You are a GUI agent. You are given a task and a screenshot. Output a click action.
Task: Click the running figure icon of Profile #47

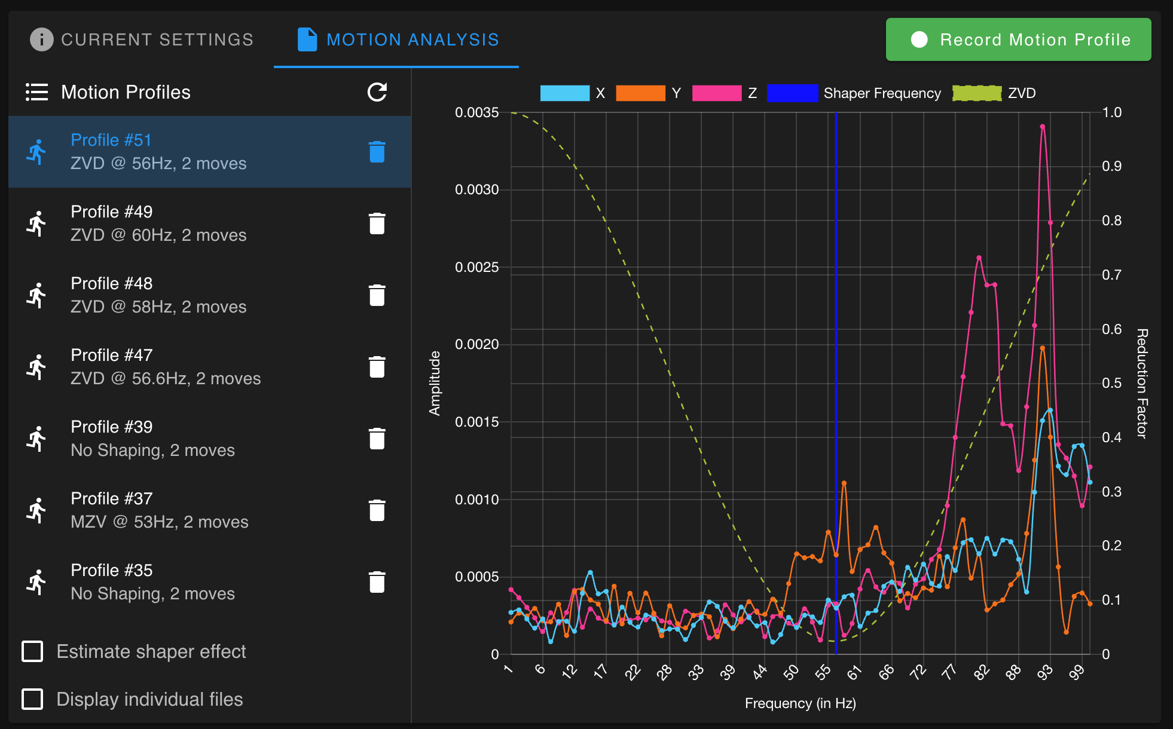coord(36,367)
